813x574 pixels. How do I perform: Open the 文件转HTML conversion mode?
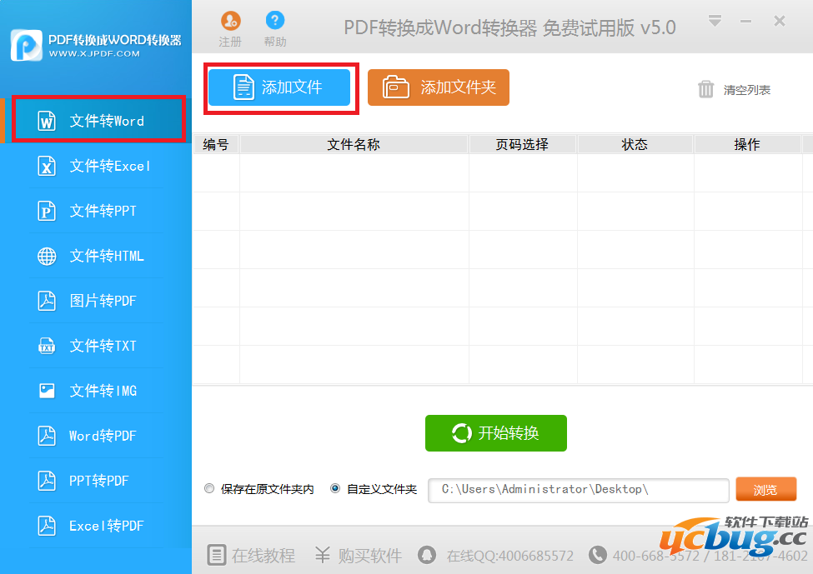click(96, 256)
